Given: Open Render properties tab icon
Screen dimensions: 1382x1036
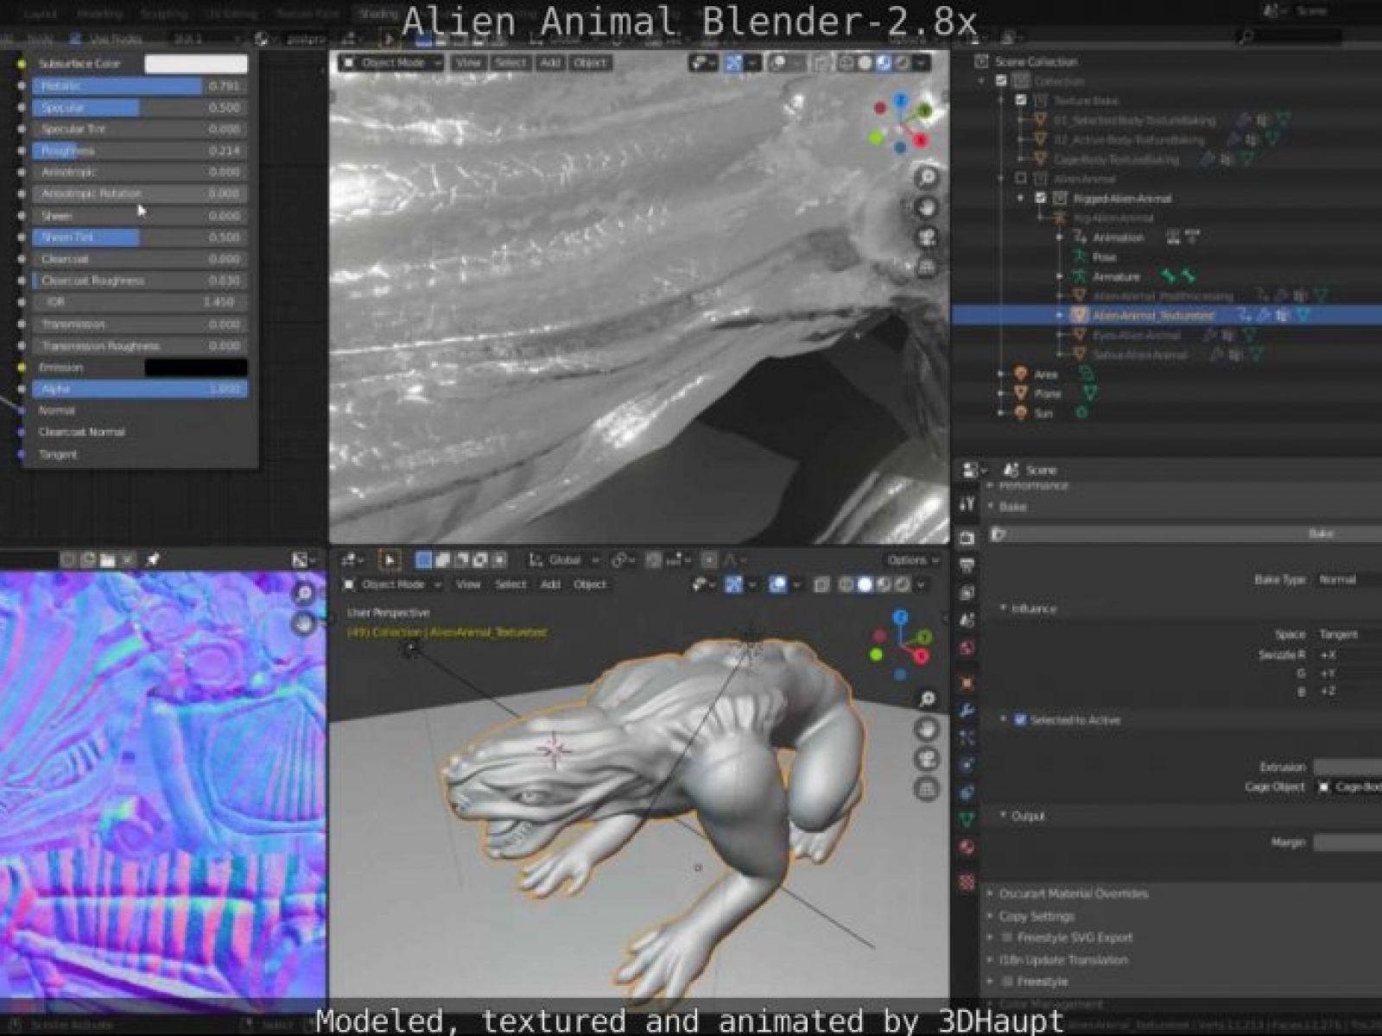Looking at the screenshot, I should (967, 538).
